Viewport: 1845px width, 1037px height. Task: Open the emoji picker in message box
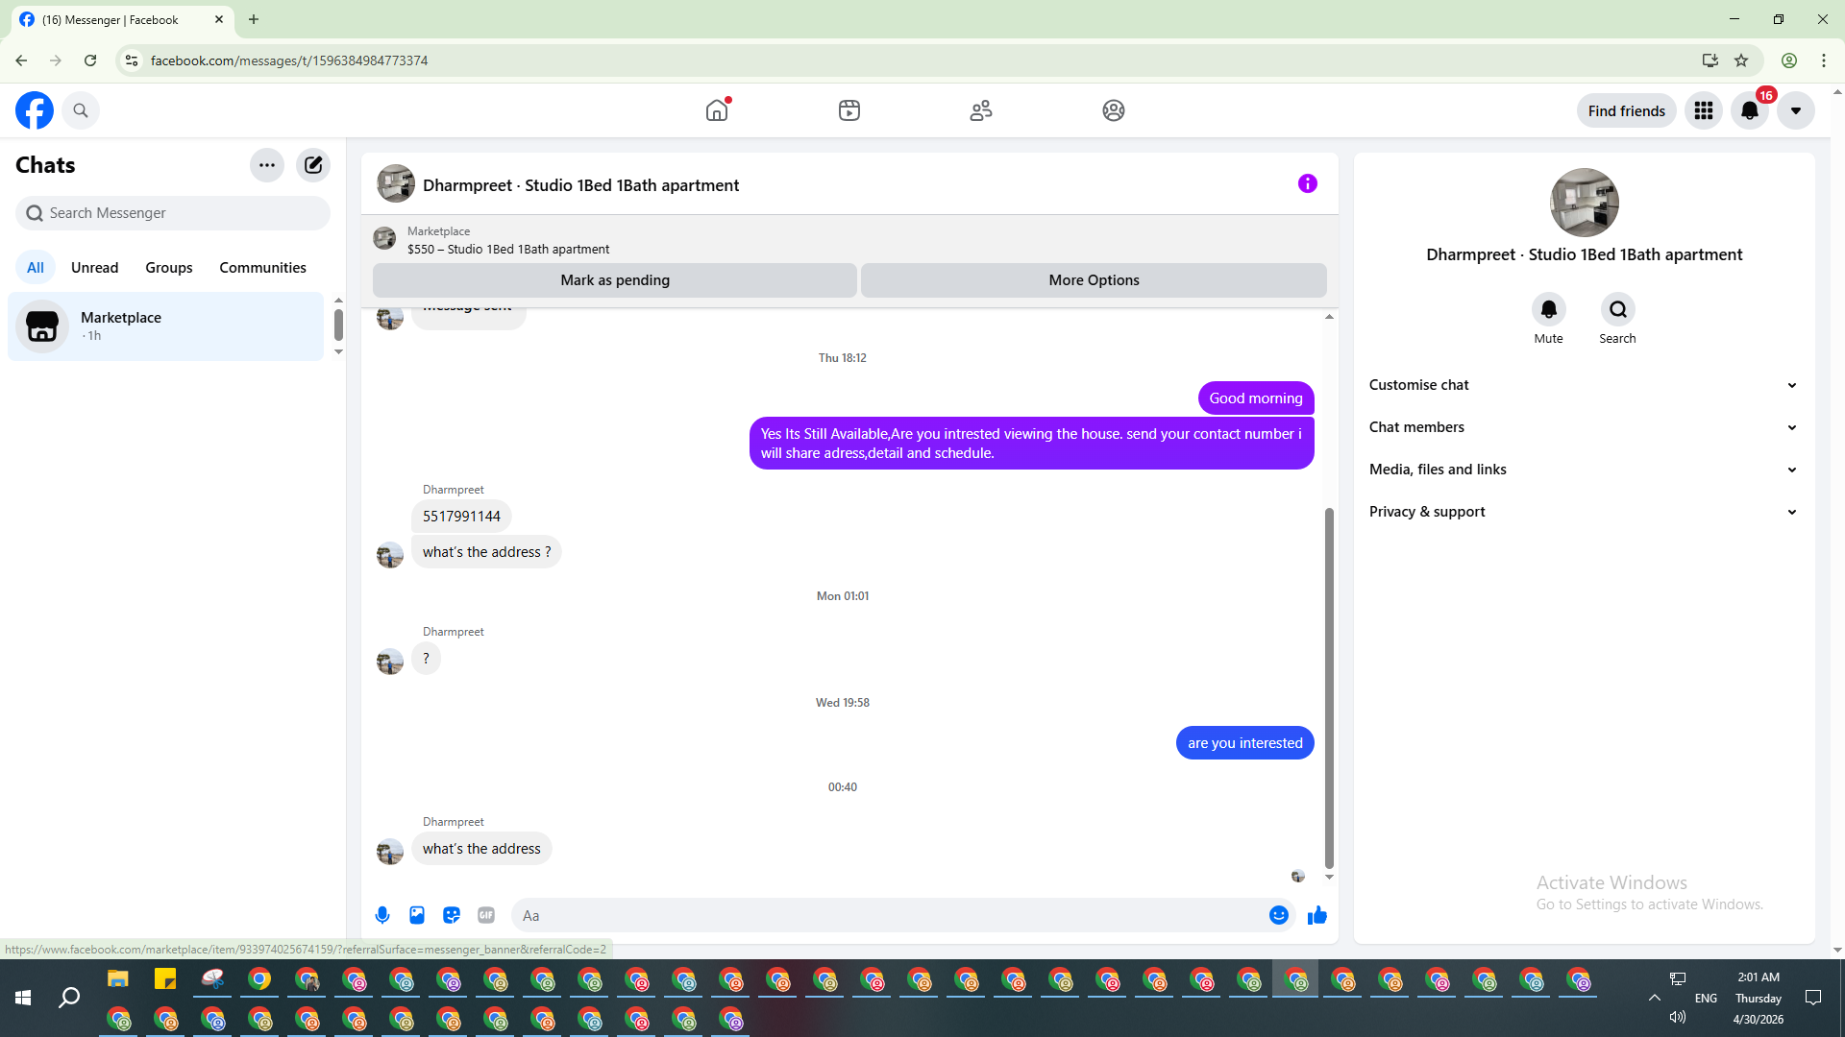point(1278,915)
